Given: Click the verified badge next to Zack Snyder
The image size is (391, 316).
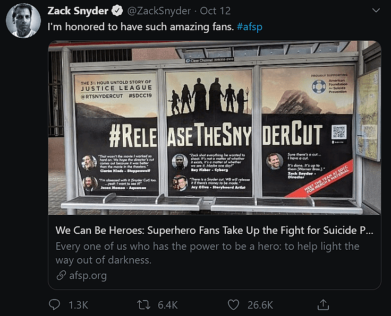Looking at the screenshot, I should click(x=117, y=11).
